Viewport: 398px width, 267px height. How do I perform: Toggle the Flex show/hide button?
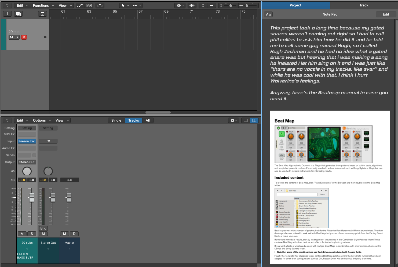89,5
